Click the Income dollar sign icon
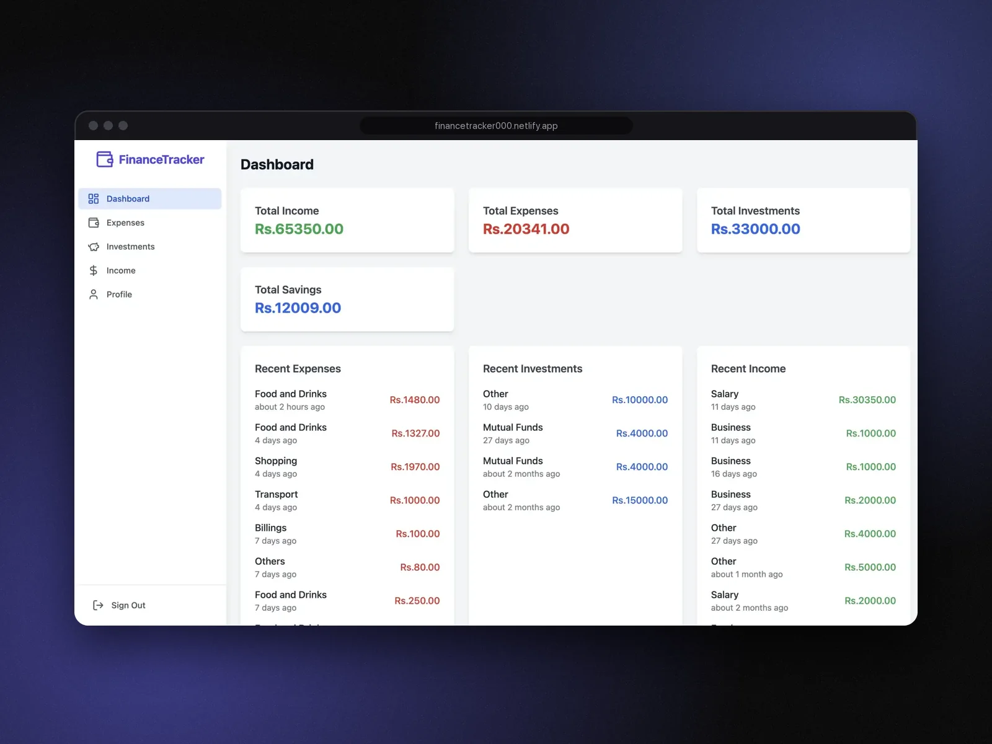Viewport: 992px width, 744px height. (94, 270)
